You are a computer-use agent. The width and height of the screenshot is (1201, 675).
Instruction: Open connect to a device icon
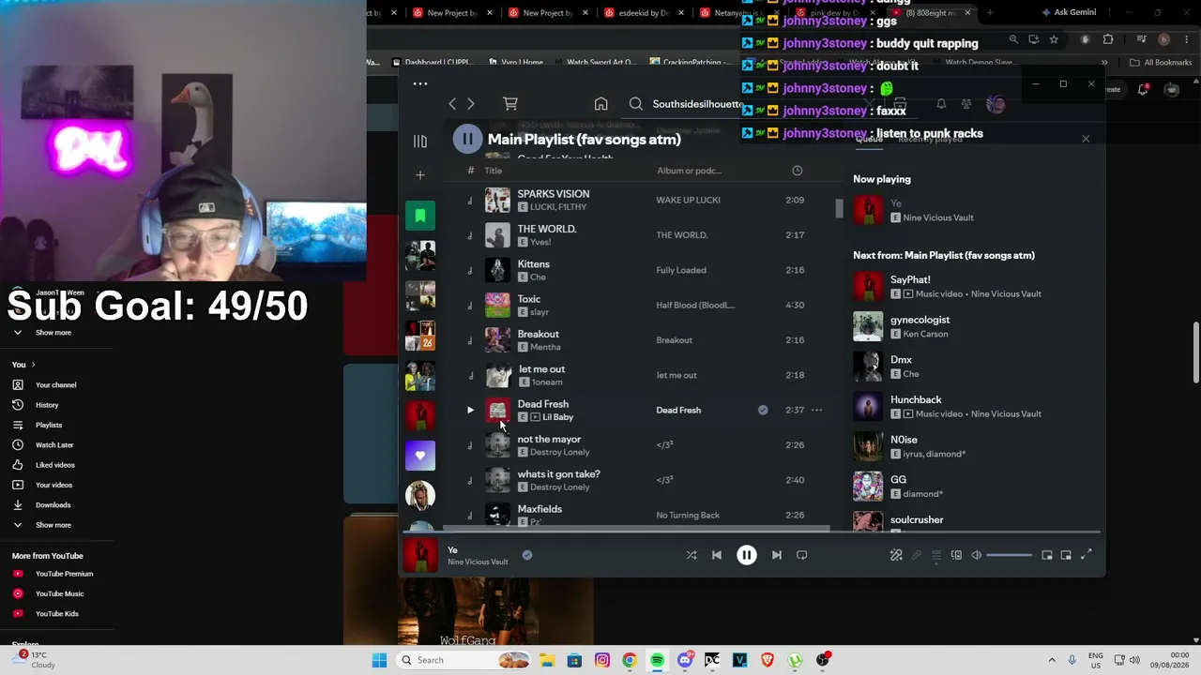coord(956,556)
